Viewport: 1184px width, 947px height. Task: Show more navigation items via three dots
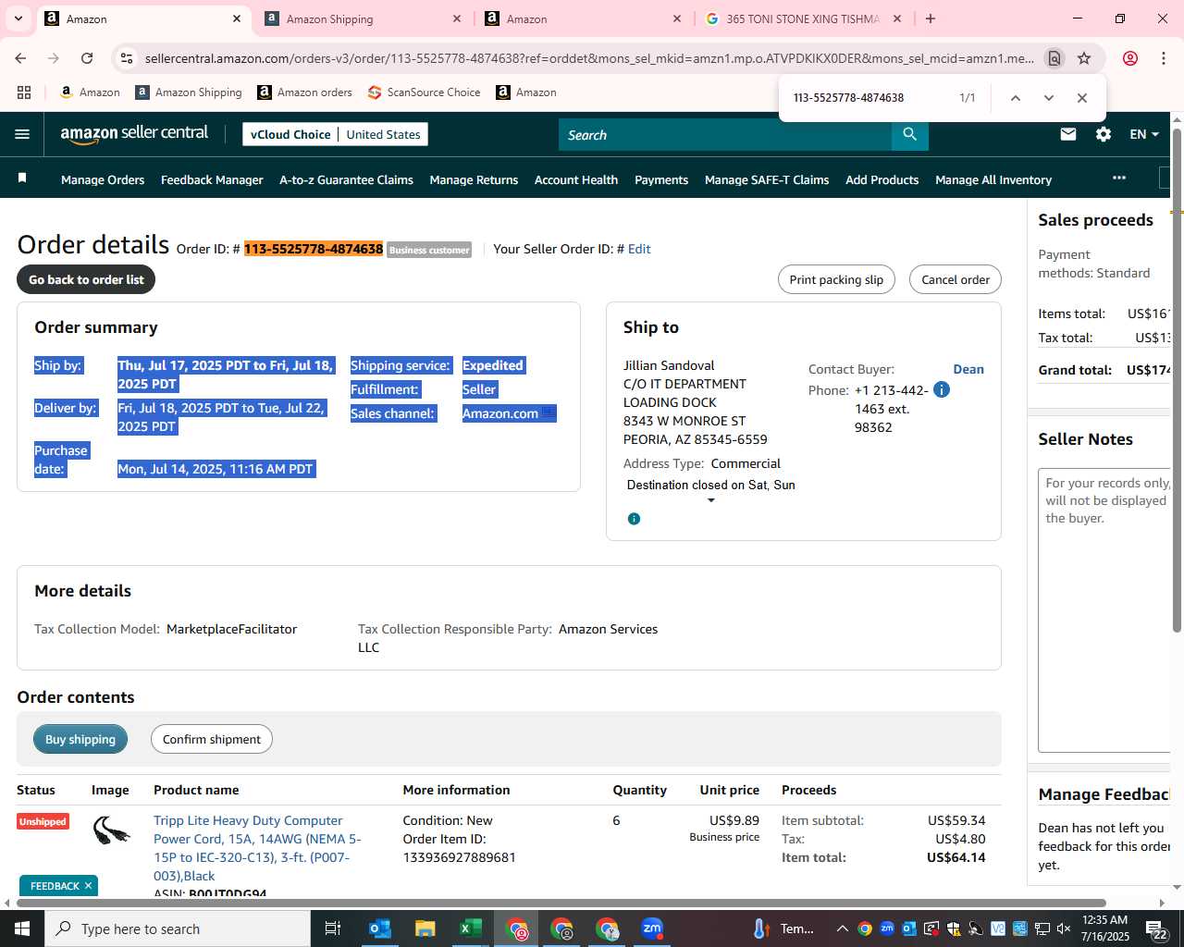point(1119,178)
